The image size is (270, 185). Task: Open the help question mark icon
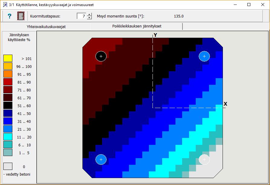(x=9, y=16)
